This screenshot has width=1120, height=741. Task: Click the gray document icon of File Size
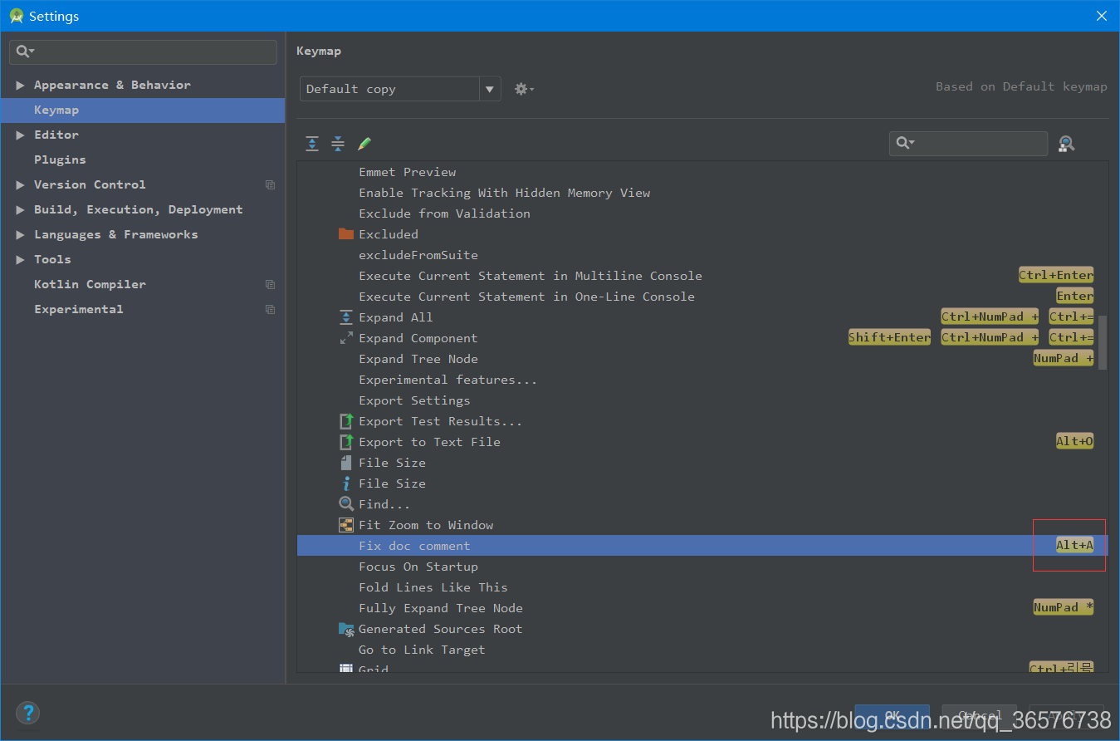pos(346,463)
